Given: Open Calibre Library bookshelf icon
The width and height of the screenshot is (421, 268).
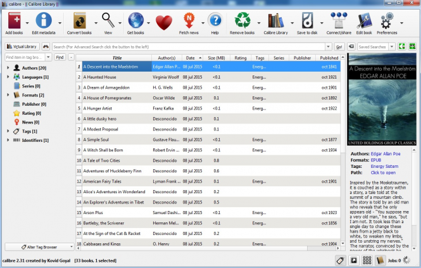Looking at the screenshot, I should 276,21.
